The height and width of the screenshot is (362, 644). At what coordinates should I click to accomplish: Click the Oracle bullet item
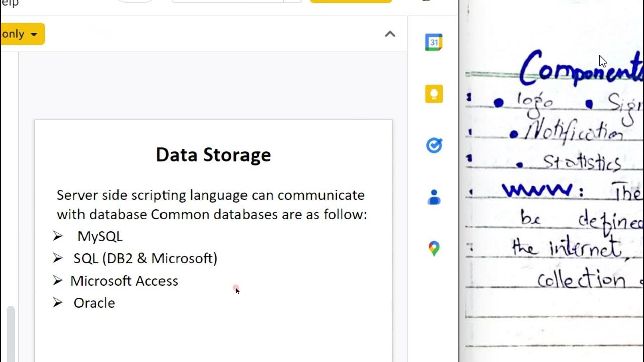point(94,303)
